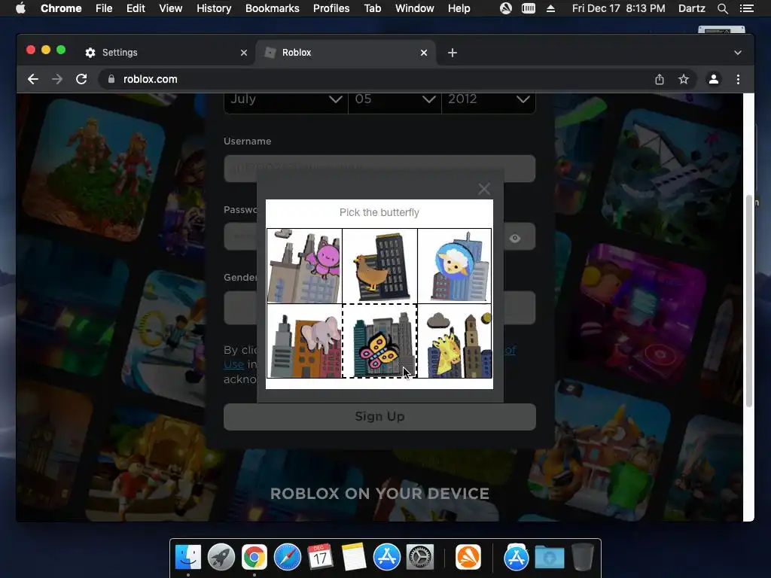771x578 pixels.
Task: Select the elephant captcha tile
Action: 304,341
